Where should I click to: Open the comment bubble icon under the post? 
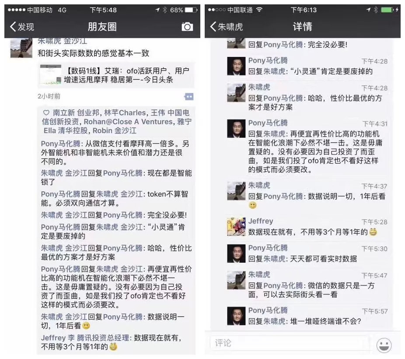[x=189, y=97]
